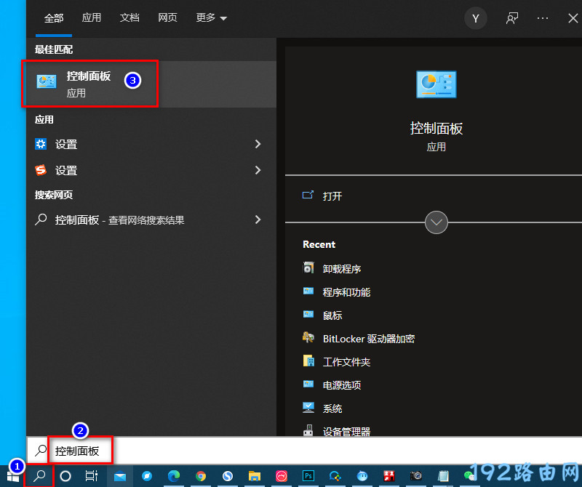Open the 控制面板 best match result
The image size is (582, 487).
click(x=89, y=84)
